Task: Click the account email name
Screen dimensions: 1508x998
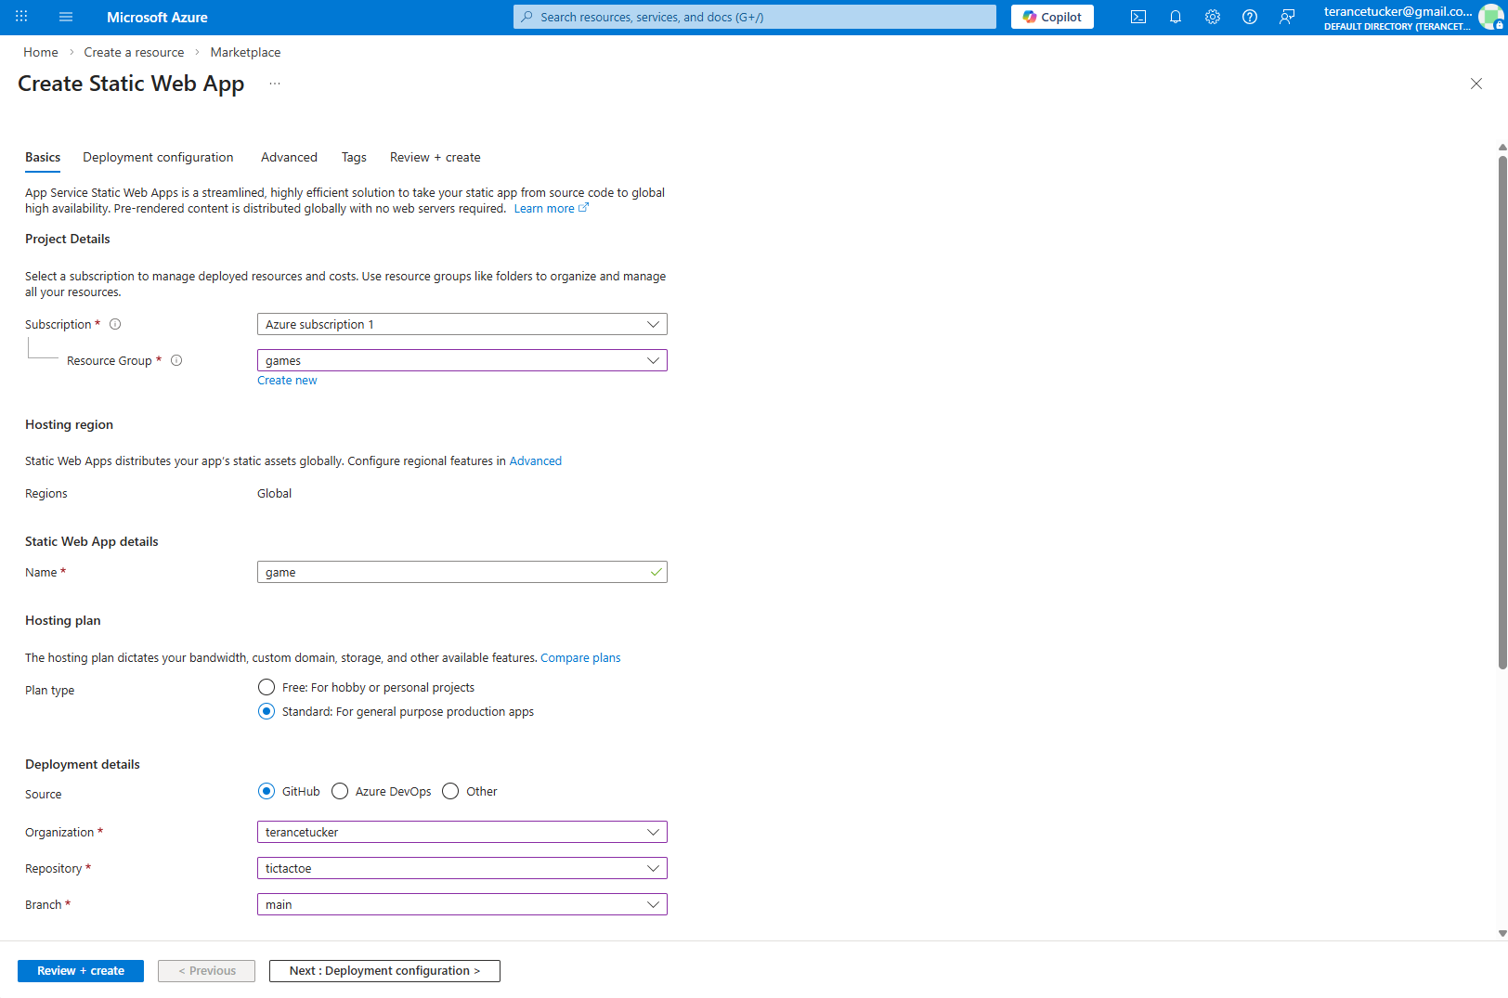Action: coord(1397,11)
